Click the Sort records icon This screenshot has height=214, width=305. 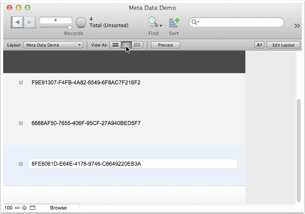pyautogui.click(x=174, y=23)
